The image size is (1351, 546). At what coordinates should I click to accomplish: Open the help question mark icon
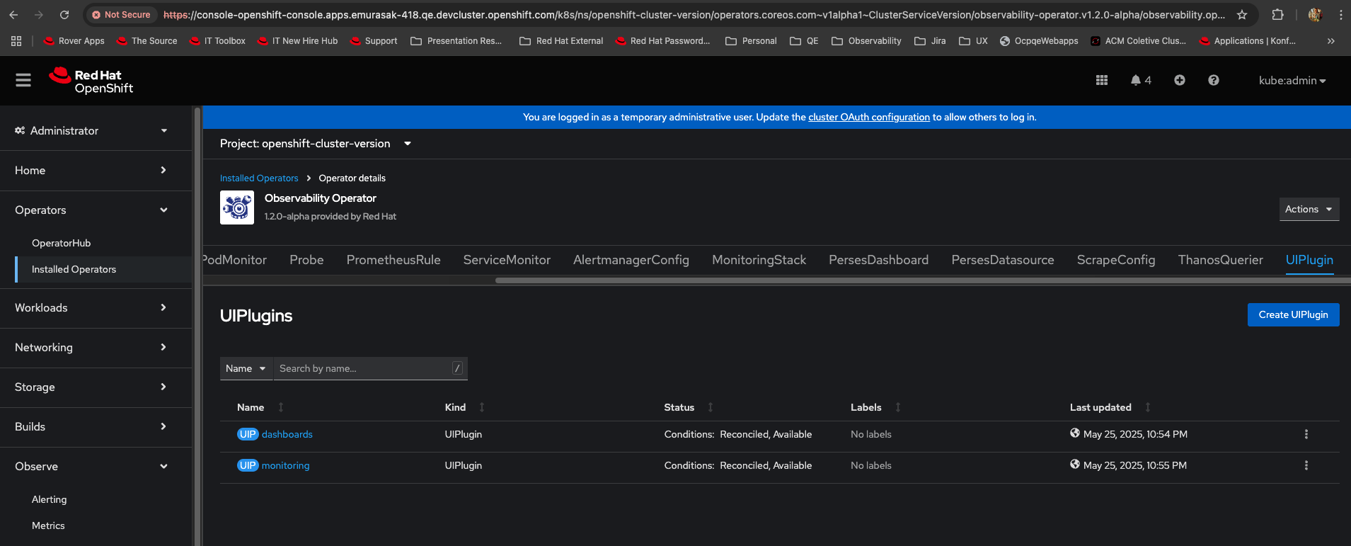1213,81
